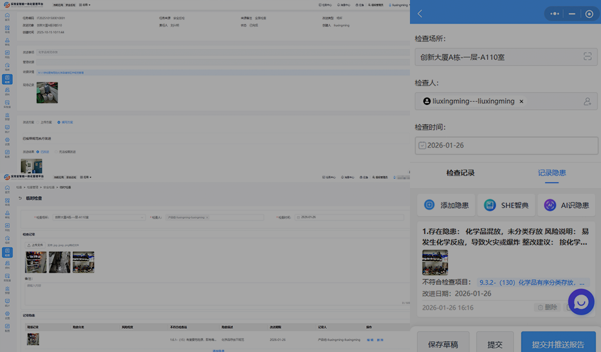Delete the hazard record with 删除
The image size is (601, 352).
[546, 307]
